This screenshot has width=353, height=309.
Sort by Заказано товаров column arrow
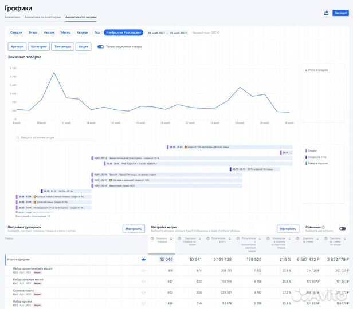click(171, 239)
